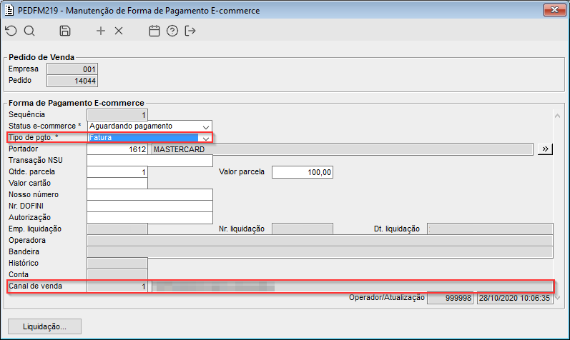The image size is (570, 340).
Task: Save the record with the diskette icon
Action: (65, 31)
